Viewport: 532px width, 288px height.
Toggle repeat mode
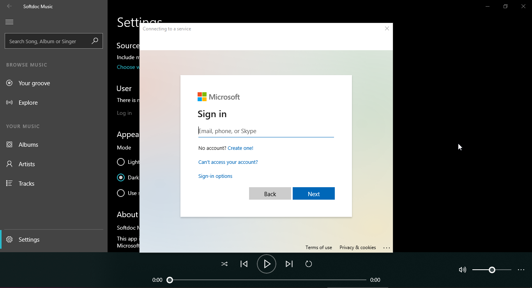click(x=309, y=264)
